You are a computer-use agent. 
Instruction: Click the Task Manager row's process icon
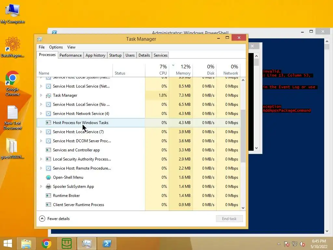[48, 95]
